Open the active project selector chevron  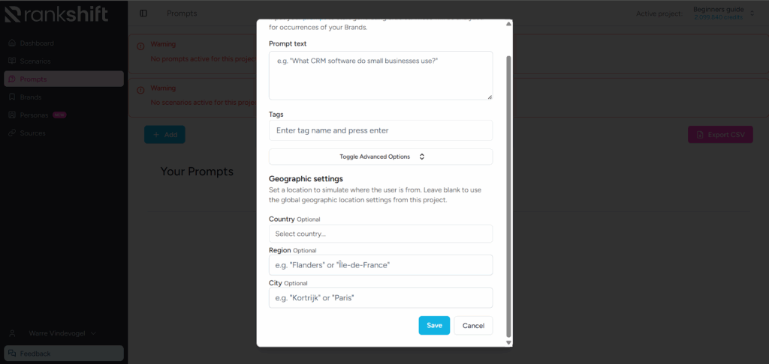[752, 13]
